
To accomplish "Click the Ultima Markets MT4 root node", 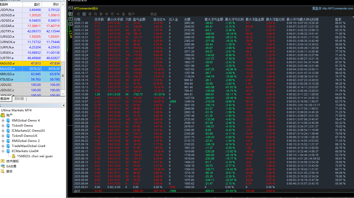I will pyautogui.click(x=16, y=110).
